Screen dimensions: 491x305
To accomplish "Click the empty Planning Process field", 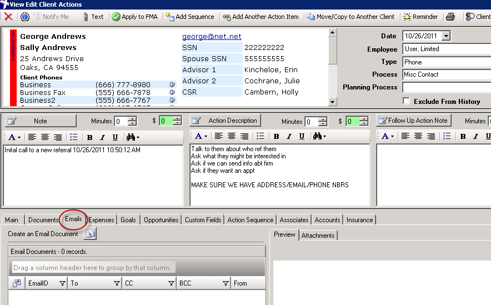I will (x=447, y=87).
